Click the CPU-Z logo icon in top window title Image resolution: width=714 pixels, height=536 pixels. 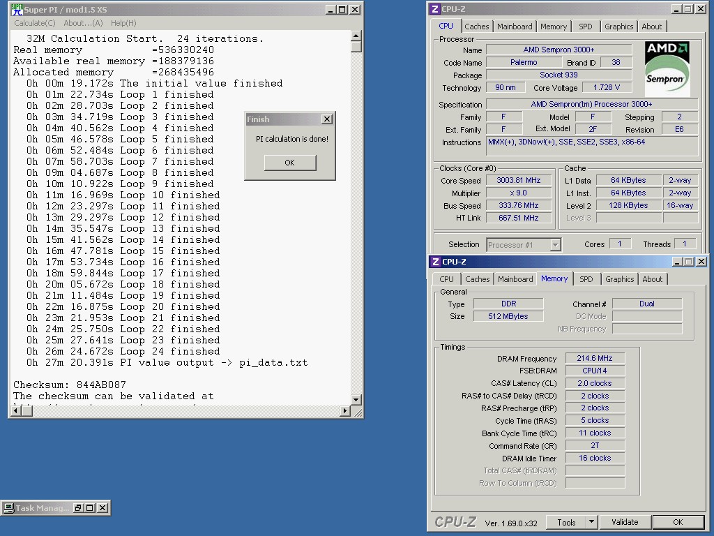(x=435, y=9)
